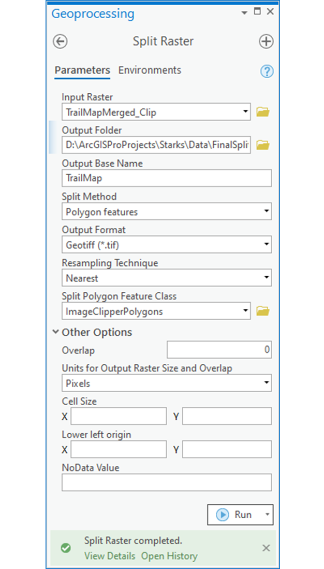Click the auto-hide chevron on the Geoprocessing pane
The image size is (324, 569).
(x=243, y=11)
